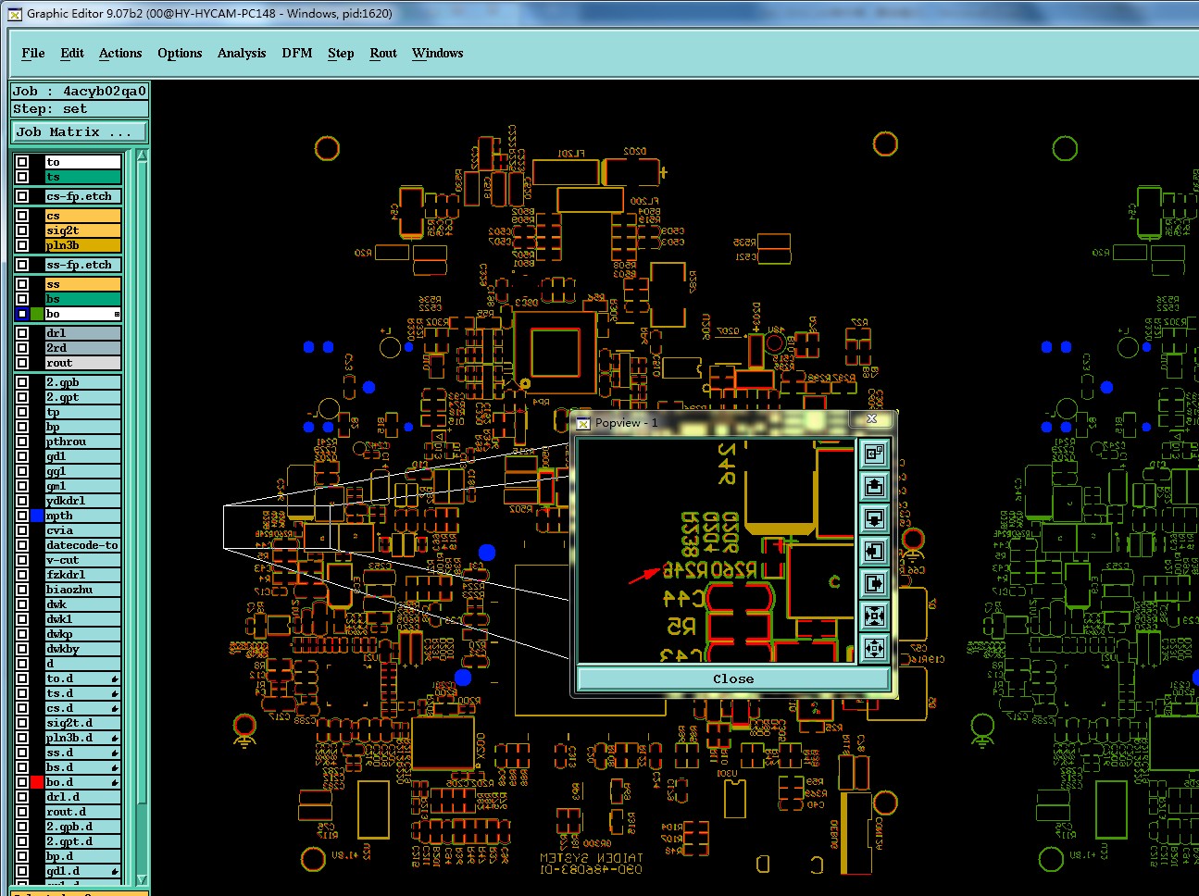Click the small grid icon on bo layer row
Screen dimensions: 1199x896
pyautogui.click(x=117, y=315)
